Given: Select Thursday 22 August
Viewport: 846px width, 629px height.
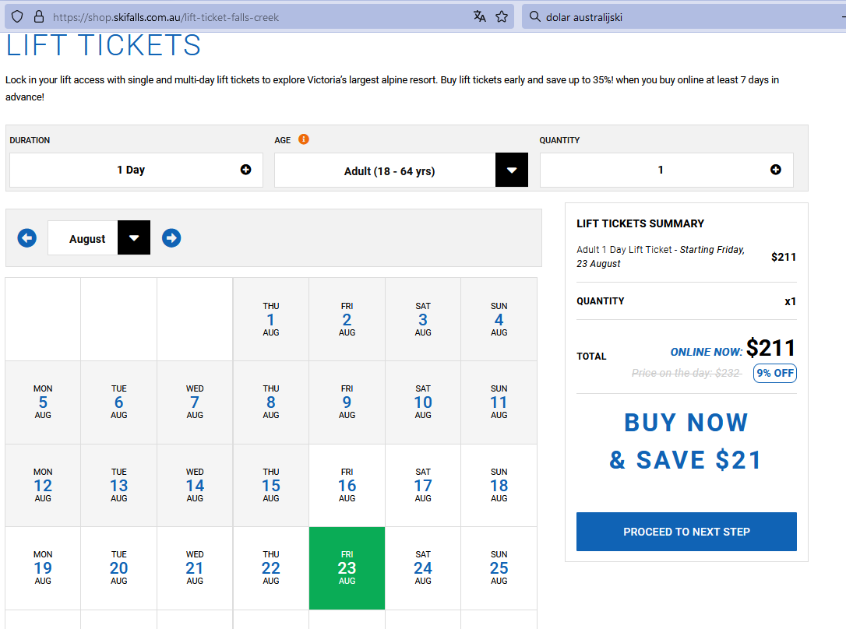Looking at the screenshot, I should point(271,568).
